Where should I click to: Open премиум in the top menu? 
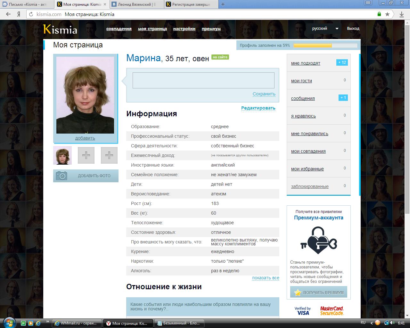click(211, 29)
